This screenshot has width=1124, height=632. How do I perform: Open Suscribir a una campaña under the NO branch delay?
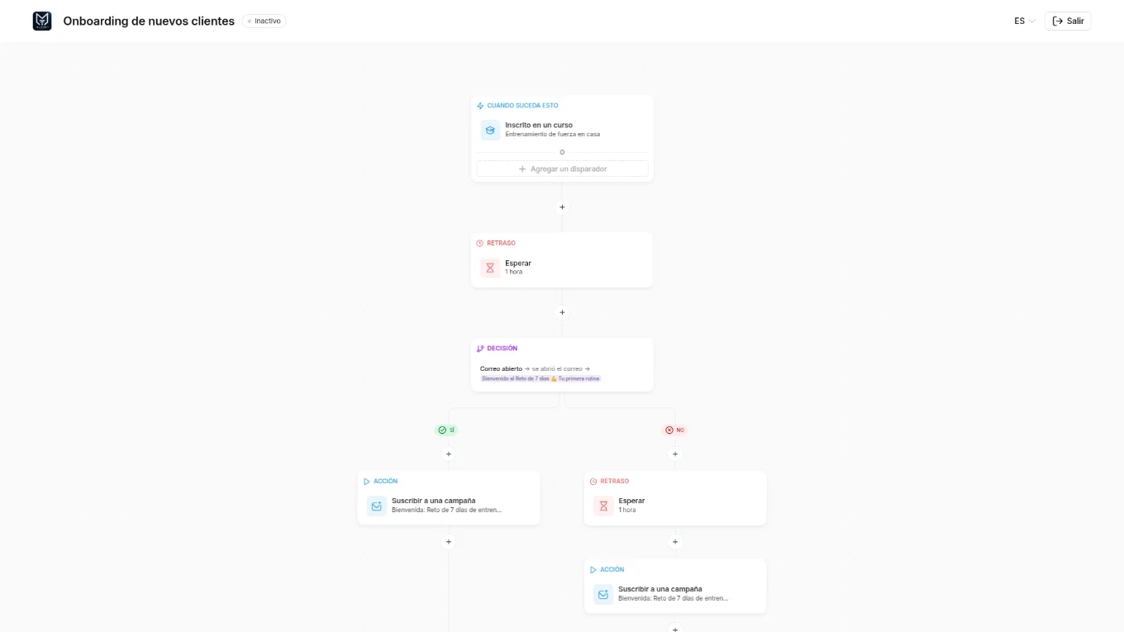pos(675,594)
